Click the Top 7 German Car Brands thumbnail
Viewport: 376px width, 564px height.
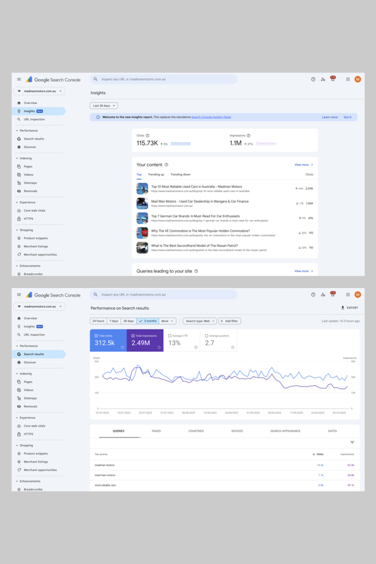[x=142, y=218]
